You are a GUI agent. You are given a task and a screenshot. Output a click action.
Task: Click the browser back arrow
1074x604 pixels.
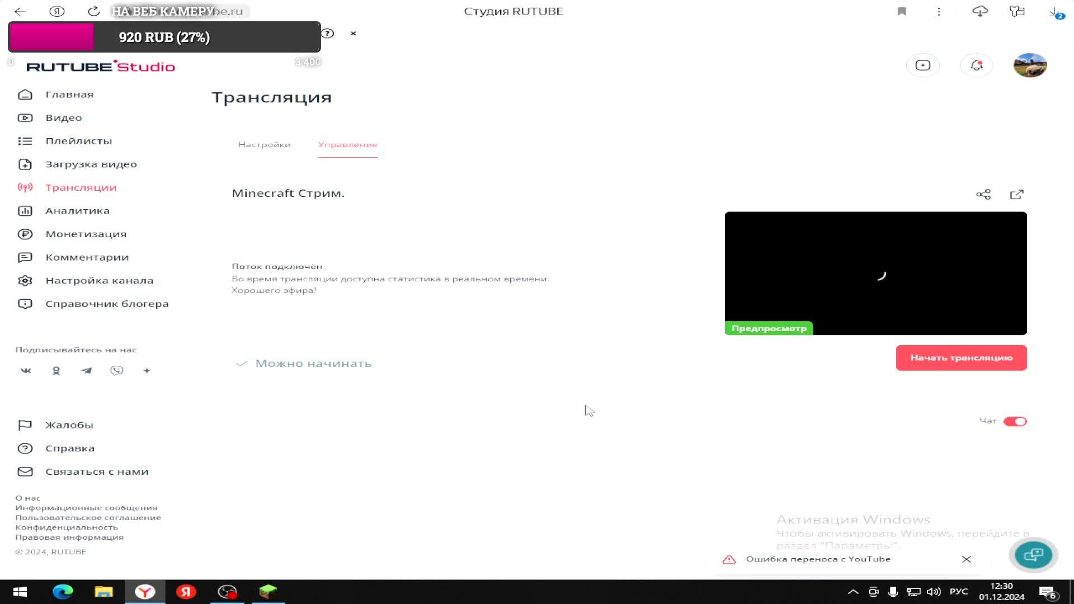click(20, 11)
